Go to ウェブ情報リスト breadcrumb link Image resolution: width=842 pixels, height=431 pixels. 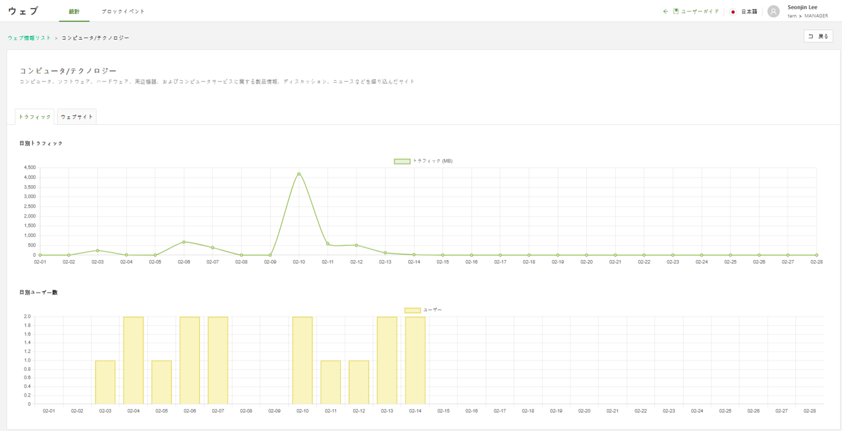tap(29, 38)
